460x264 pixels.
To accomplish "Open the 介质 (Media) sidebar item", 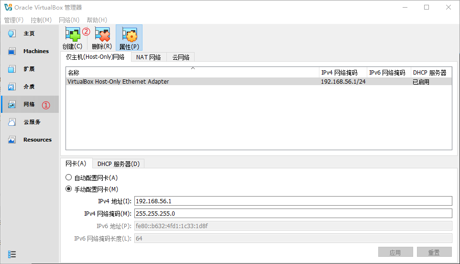I will pyautogui.click(x=30, y=87).
